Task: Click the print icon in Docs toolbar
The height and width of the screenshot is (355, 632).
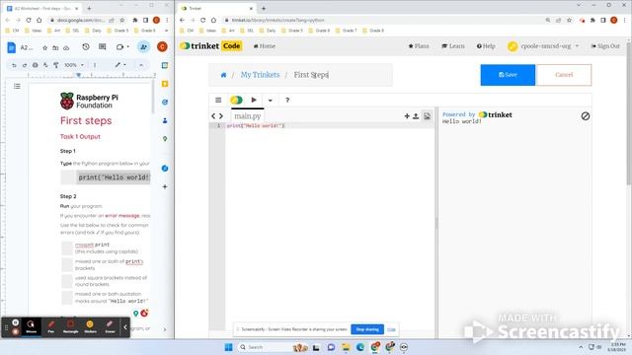Action: (36, 65)
